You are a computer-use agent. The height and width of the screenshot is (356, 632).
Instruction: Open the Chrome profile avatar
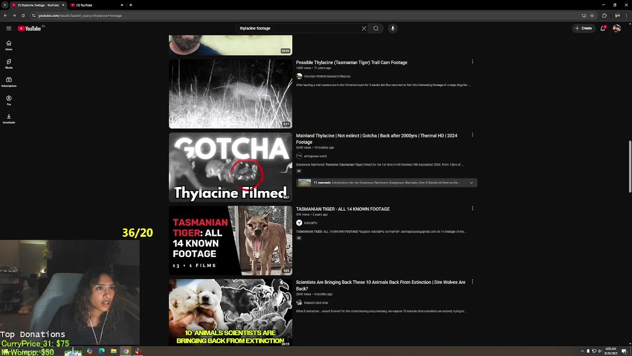(x=617, y=15)
